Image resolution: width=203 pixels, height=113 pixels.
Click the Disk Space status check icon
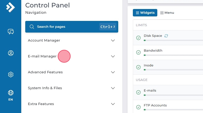[138, 38]
